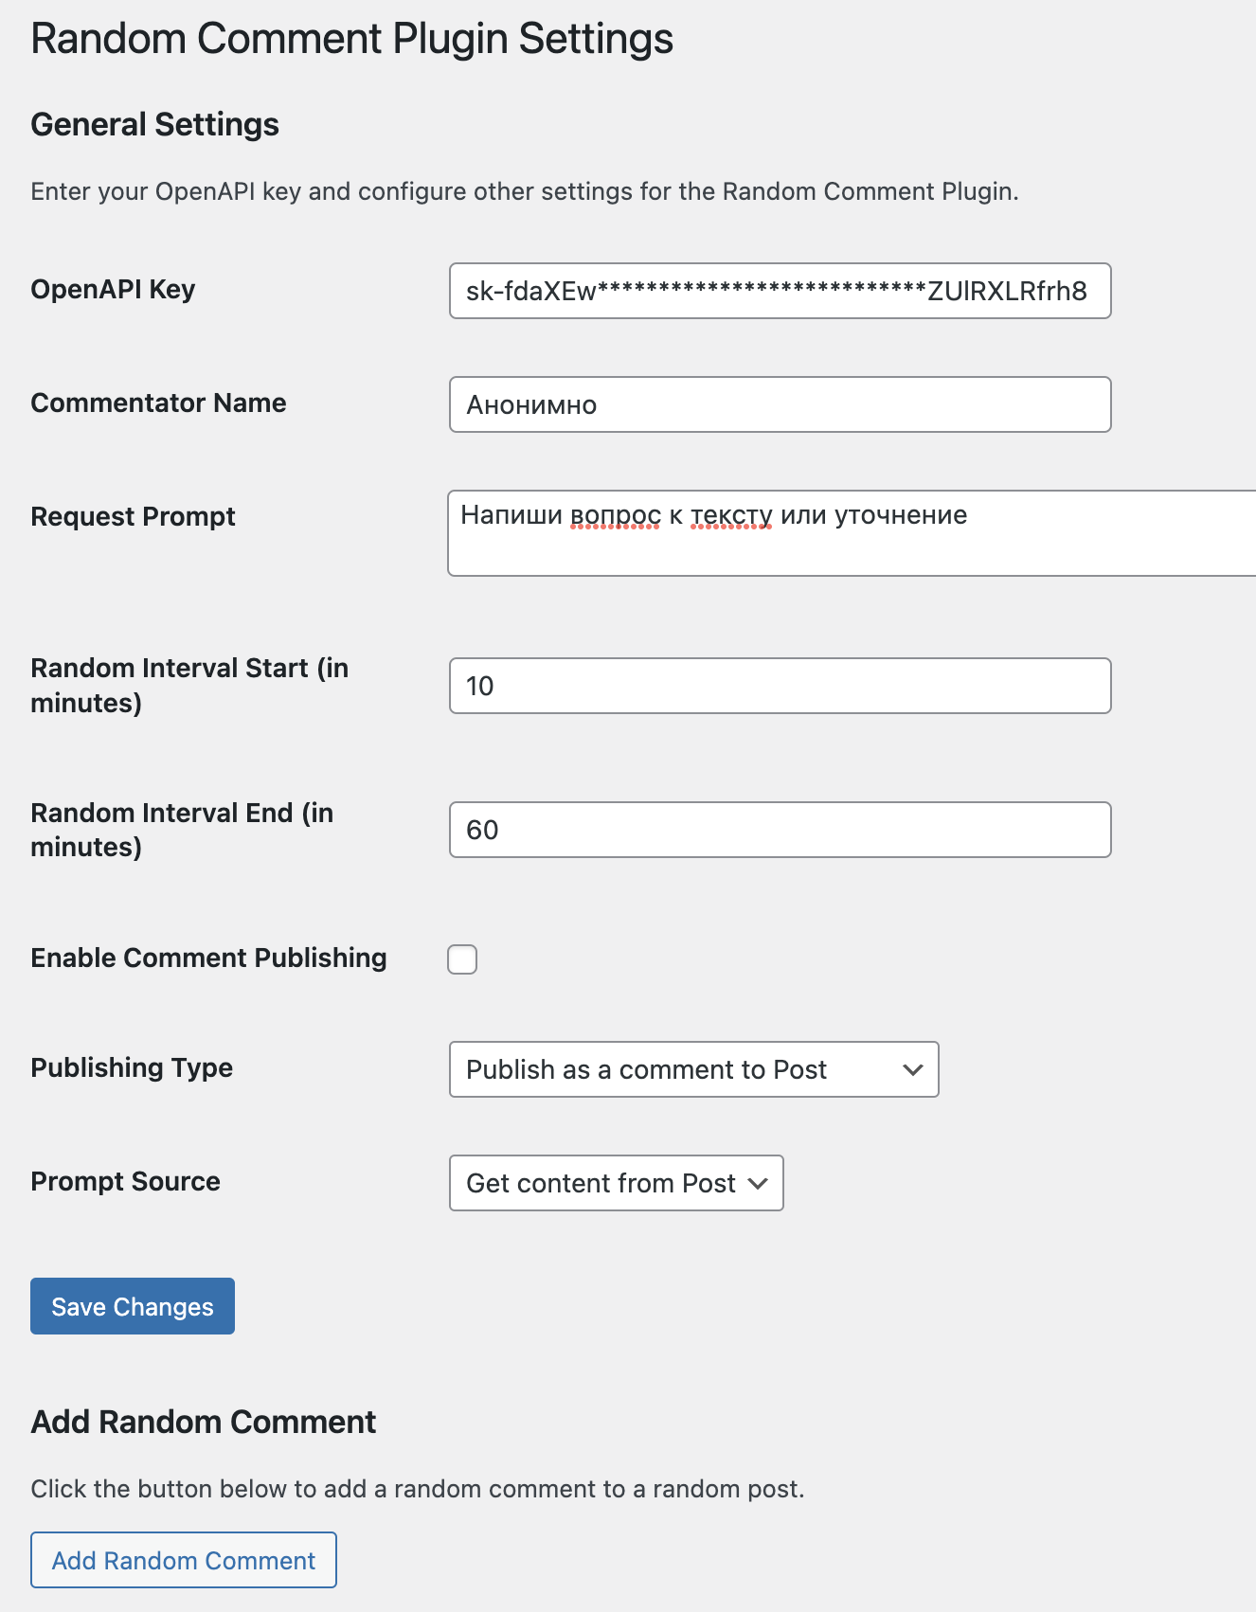Select the Random Interval Start field
1256x1612 pixels.
779,686
